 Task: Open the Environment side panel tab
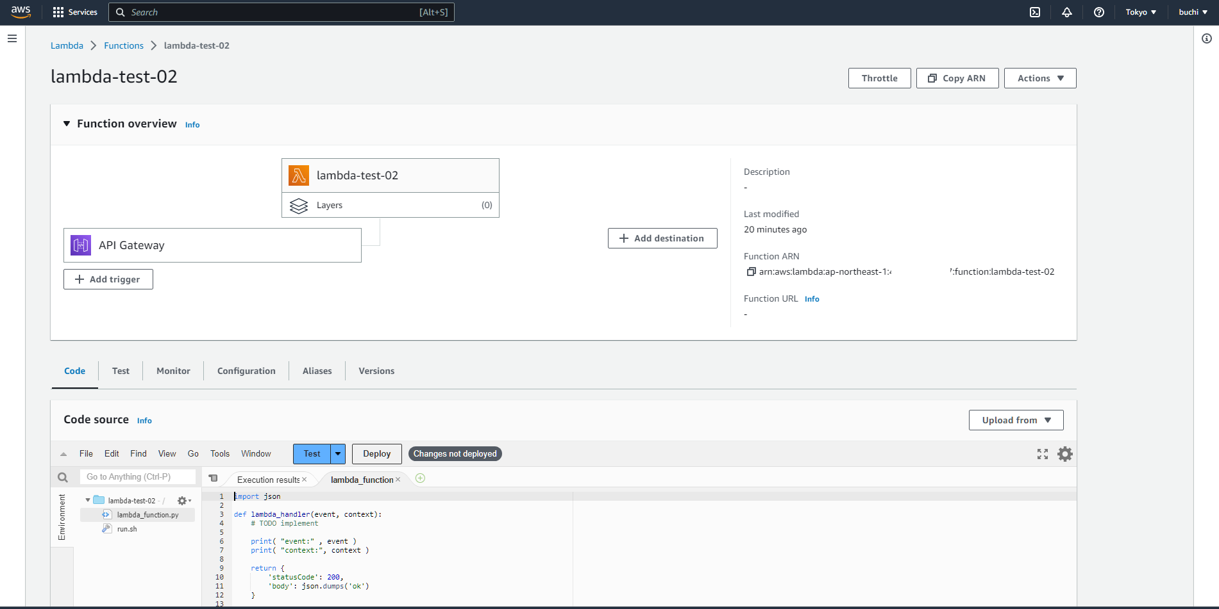[62, 517]
